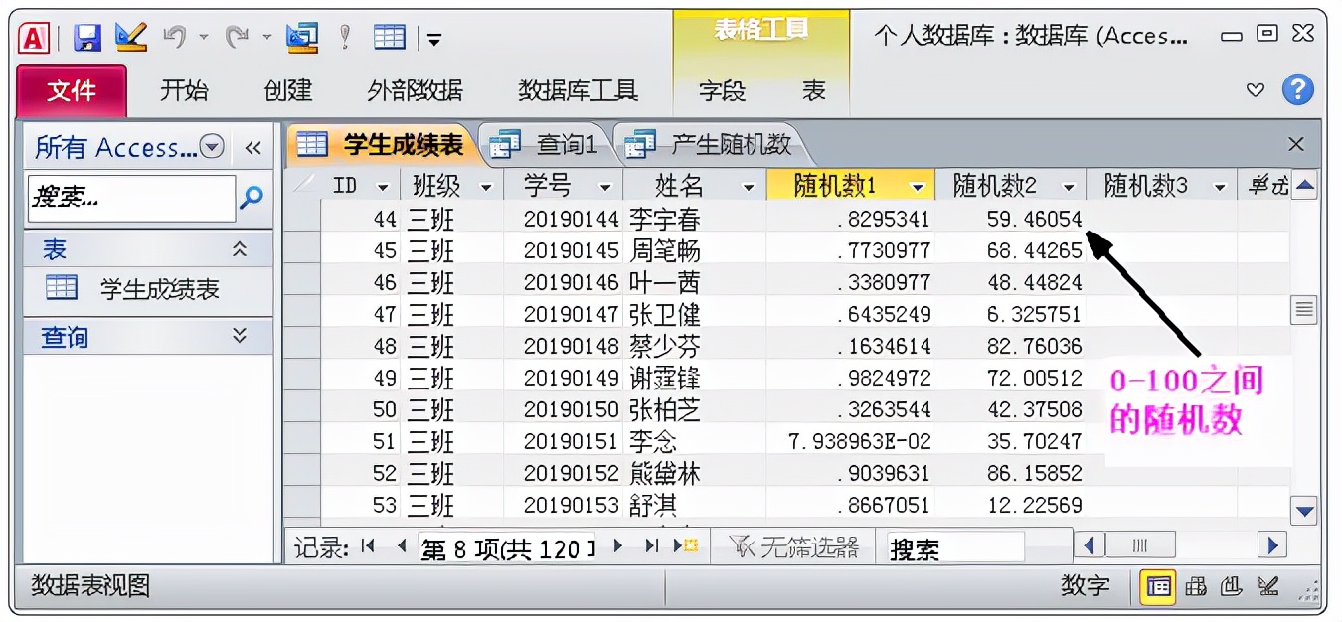Open the Customize Quick Access Toolbar menu
This screenshot has height=622, width=1342.
point(434,39)
